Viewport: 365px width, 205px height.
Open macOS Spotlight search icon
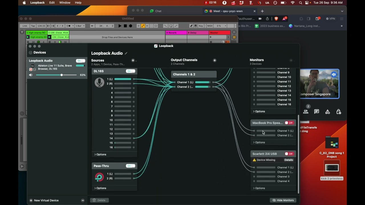coord(300,3)
